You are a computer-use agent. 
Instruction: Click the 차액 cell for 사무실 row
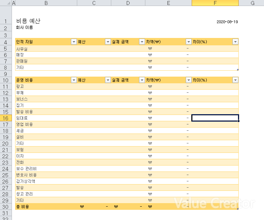169,48
